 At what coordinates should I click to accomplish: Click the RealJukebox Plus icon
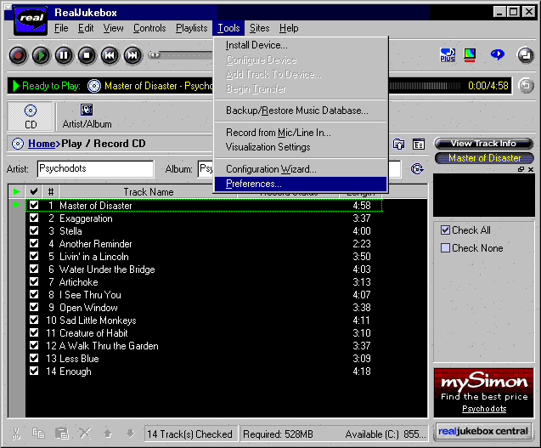pyautogui.click(x=448, y=55)
